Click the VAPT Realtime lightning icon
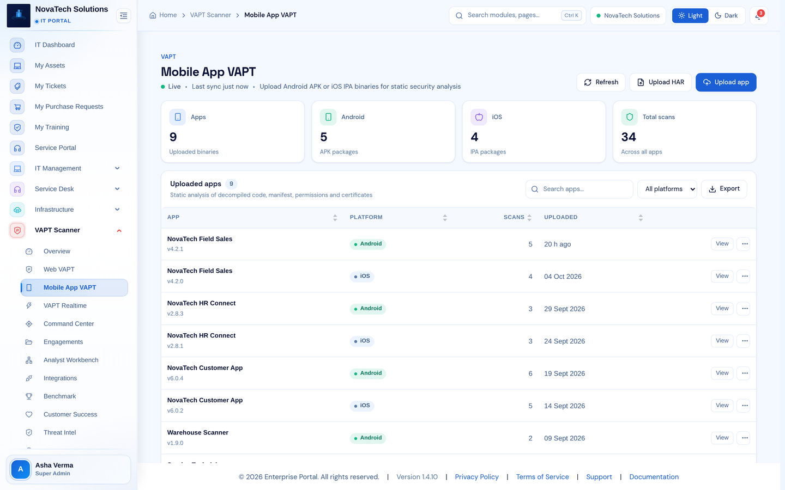Viewport: 785px width, 490px height. click(x=29, y=306)
